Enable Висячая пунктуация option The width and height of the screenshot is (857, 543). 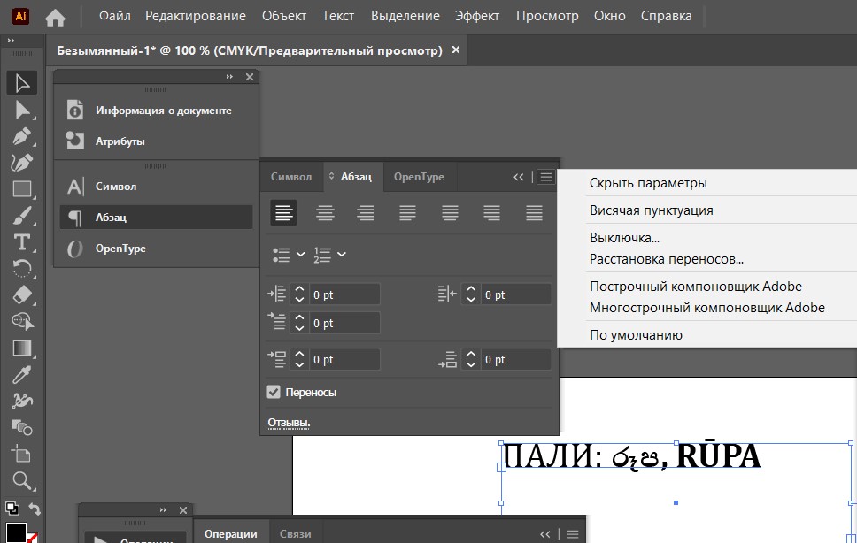[x=651, y=210]
